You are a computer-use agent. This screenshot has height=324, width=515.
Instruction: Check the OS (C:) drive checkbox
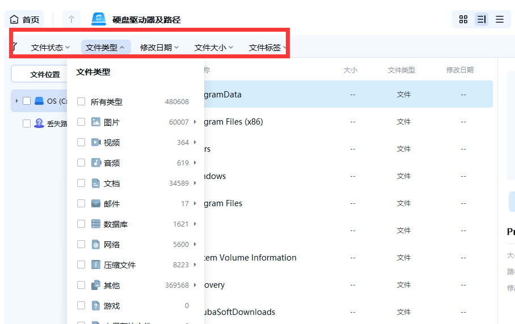point(27,101)
